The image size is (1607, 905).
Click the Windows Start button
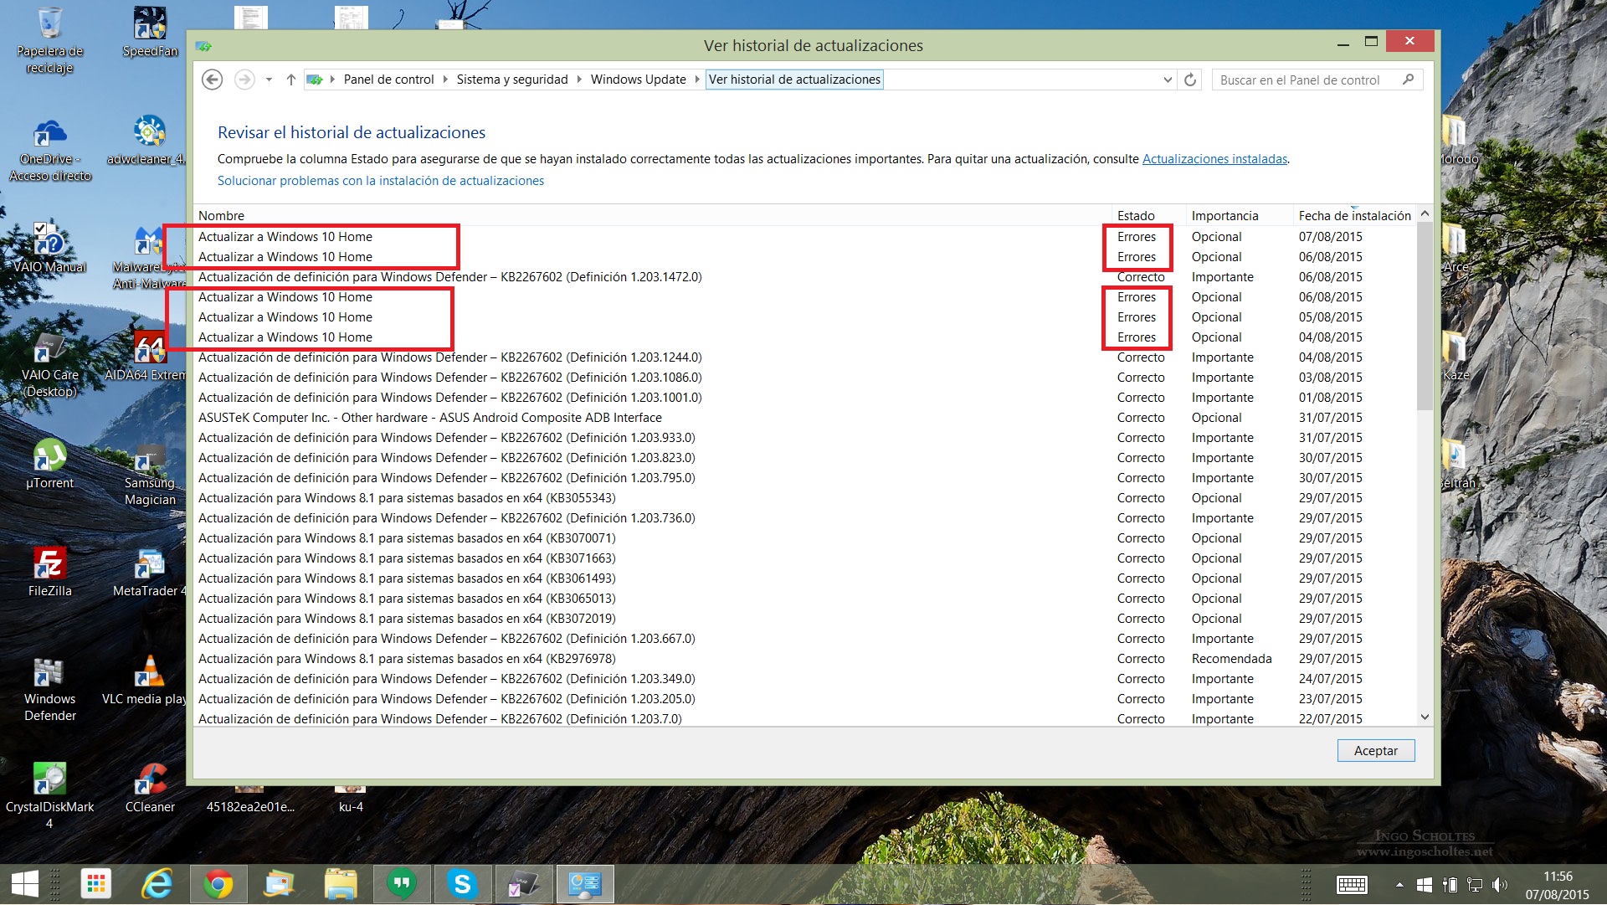tap(24, 884)
